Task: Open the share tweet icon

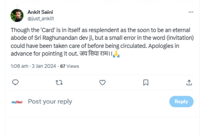Action: (189, 83)
